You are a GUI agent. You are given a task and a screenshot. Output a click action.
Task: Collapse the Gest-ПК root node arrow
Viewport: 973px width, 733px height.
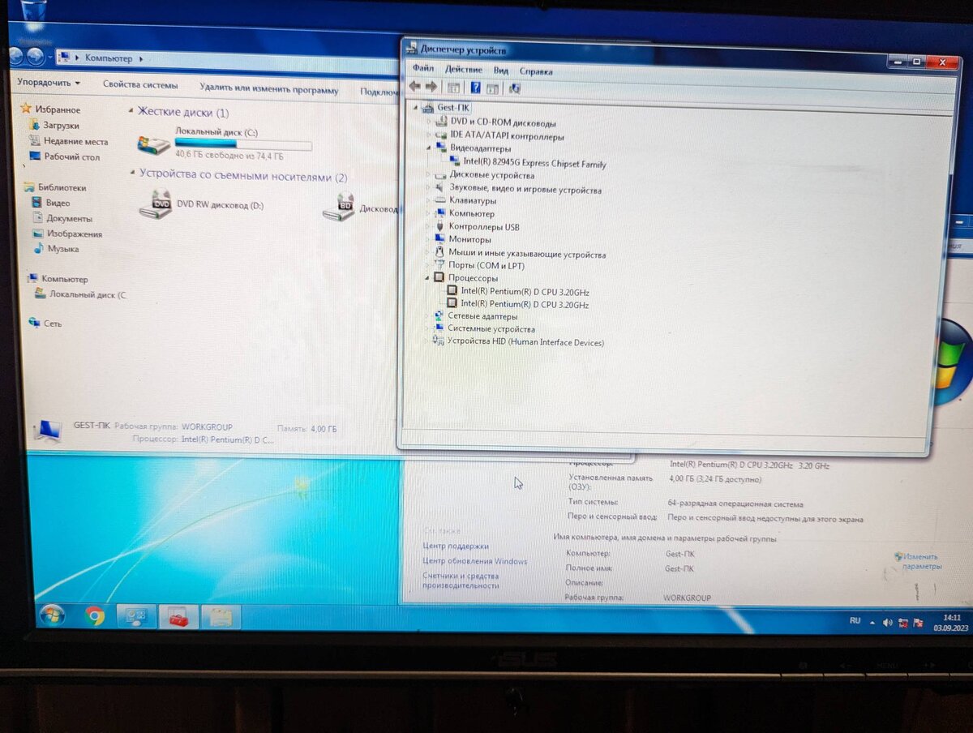click(x=416, y=107)
